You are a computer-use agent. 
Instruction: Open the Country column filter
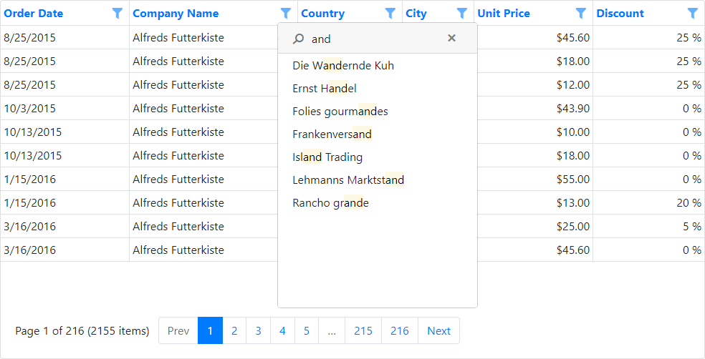[390, 14]
